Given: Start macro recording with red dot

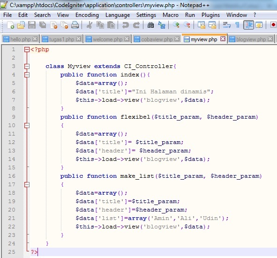Looking at the screenshot, I should [273, 25].
